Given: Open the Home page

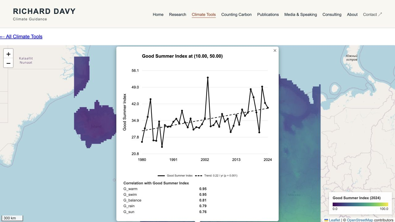Looking at the screenshot, I should click(158, 14).
